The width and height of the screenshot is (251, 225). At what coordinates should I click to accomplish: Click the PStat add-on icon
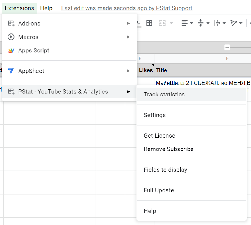click(11, 92)
